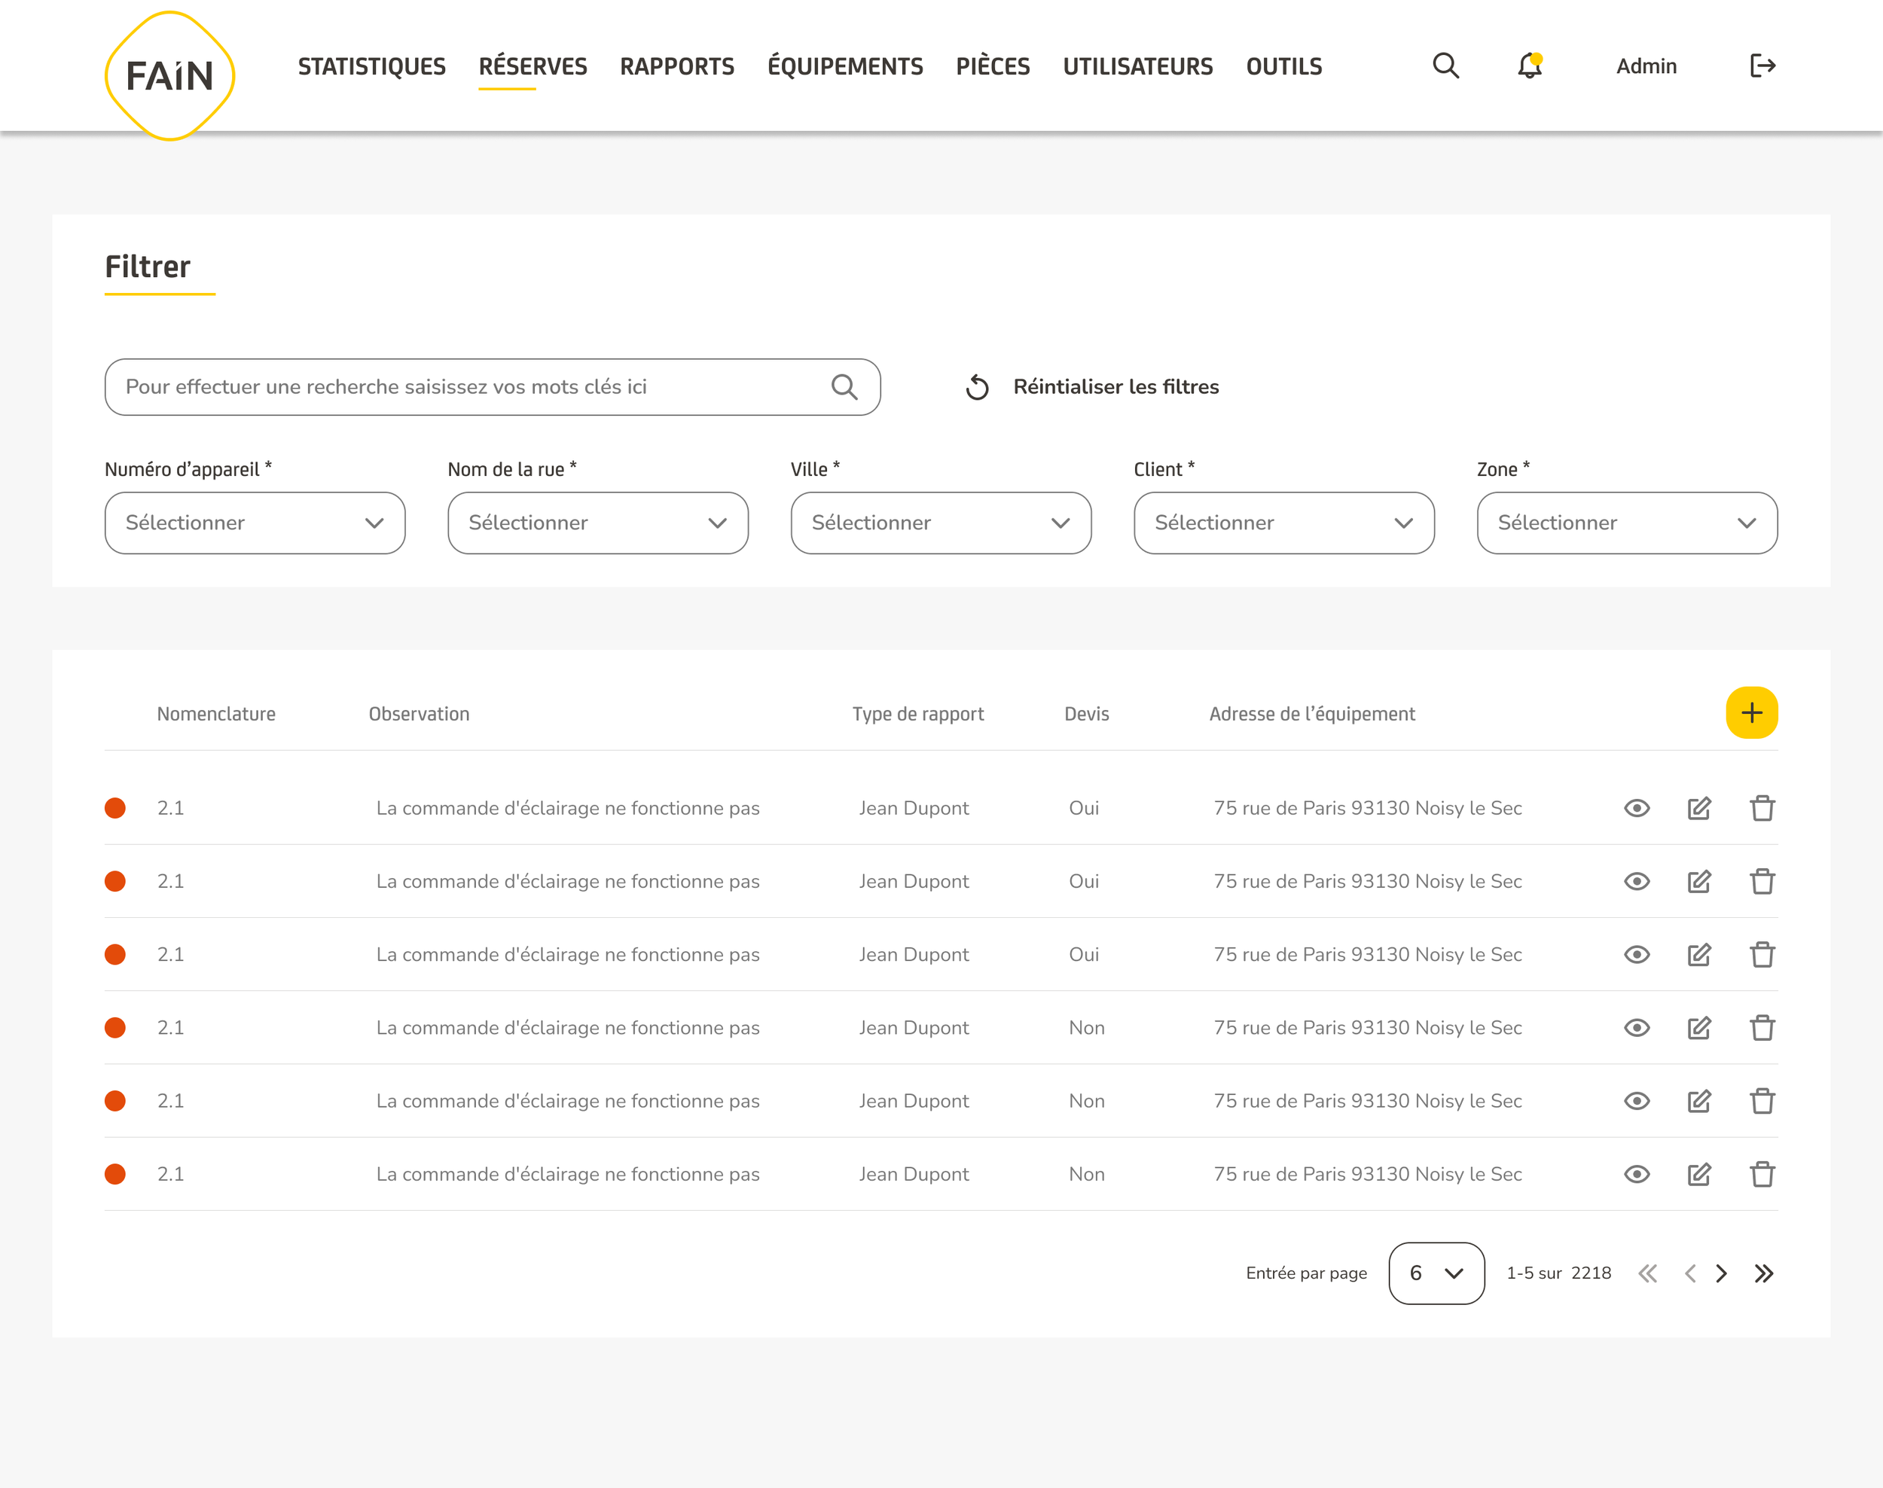The image size is (1883, 1488).
Task: Go to the last page double-chevron
Action: click(1764, 1273)
